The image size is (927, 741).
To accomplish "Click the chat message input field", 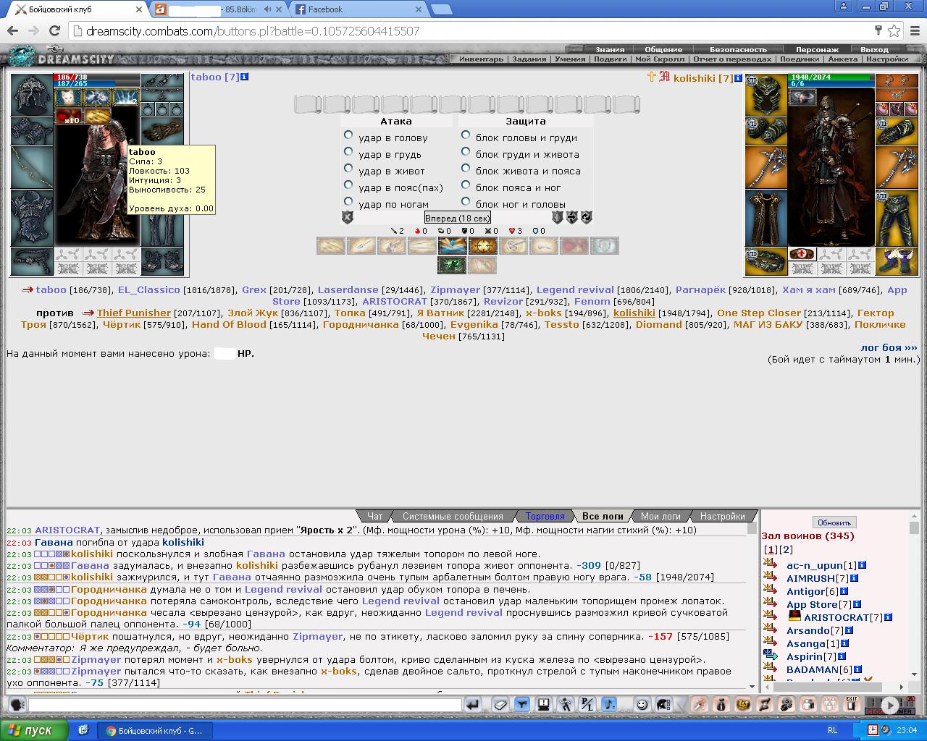I will pyautogui.click(x=244, y=704).
